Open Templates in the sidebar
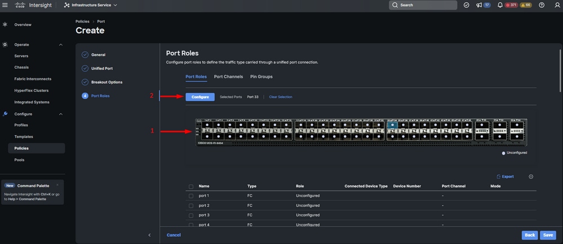 click(24, 137)
